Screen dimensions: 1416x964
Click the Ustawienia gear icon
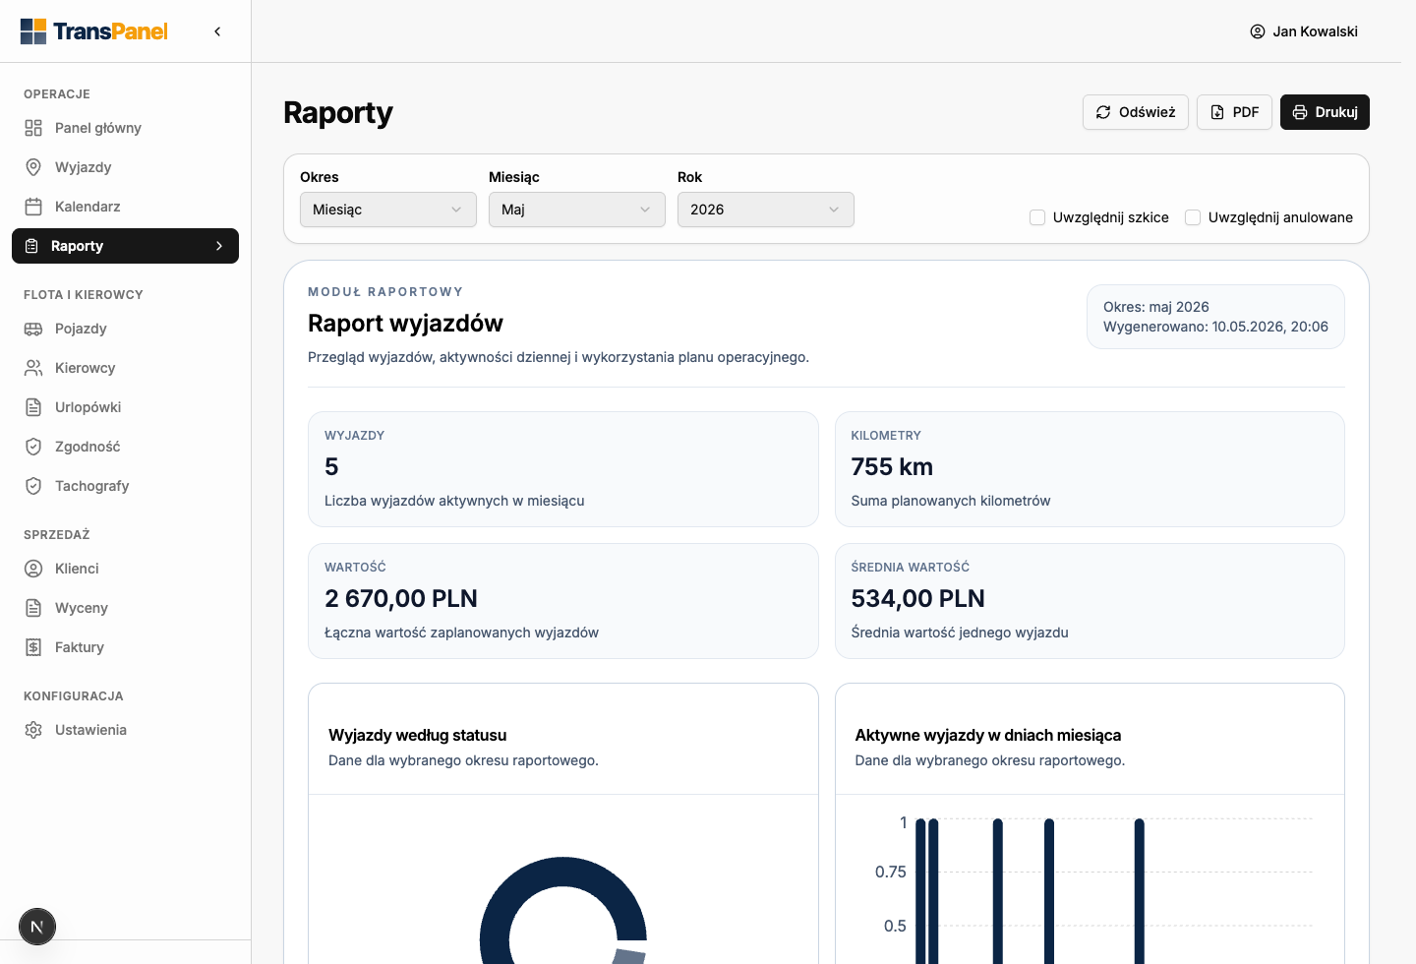33,730
